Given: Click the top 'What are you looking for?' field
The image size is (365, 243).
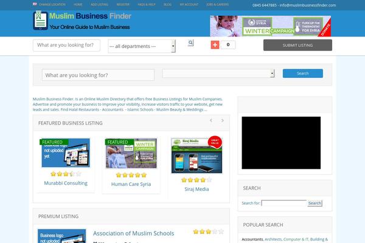Looking at the screenshot, I should (66, 45).
